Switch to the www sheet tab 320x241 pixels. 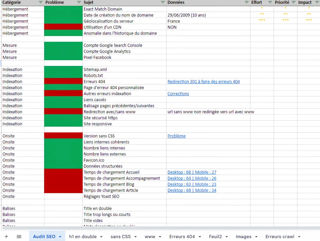pyautogui.click(x=150, y=237)
